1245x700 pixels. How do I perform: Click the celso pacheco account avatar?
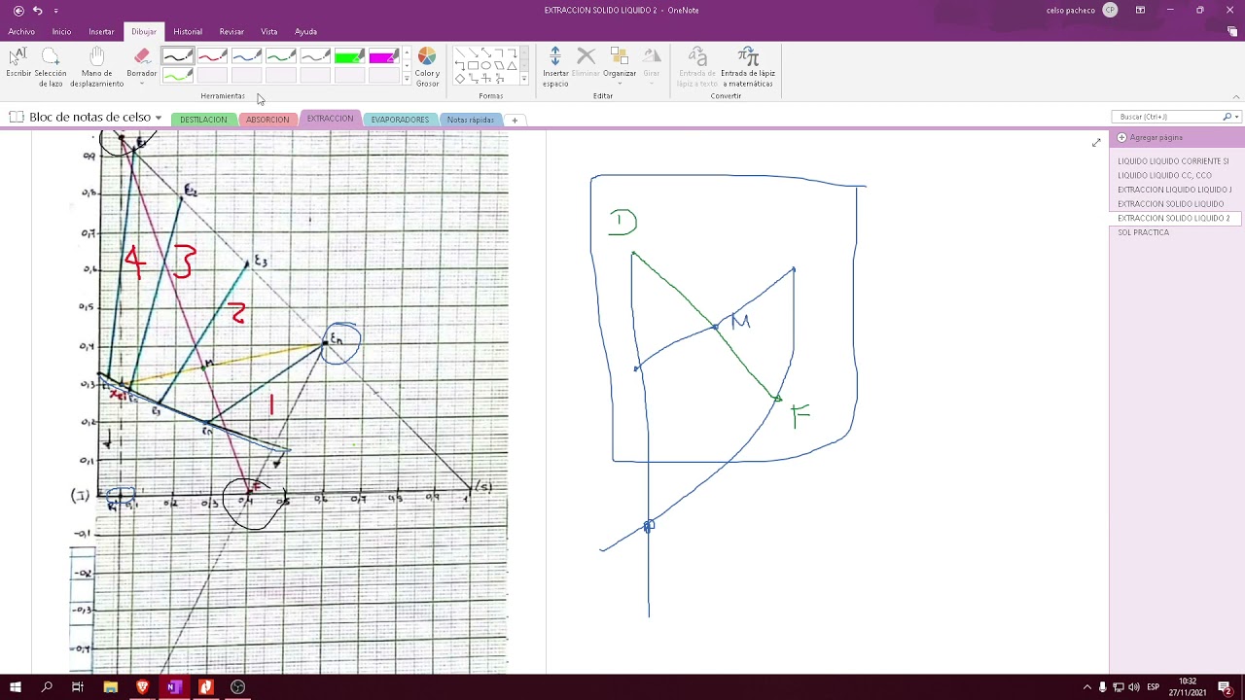point(1110,10)
